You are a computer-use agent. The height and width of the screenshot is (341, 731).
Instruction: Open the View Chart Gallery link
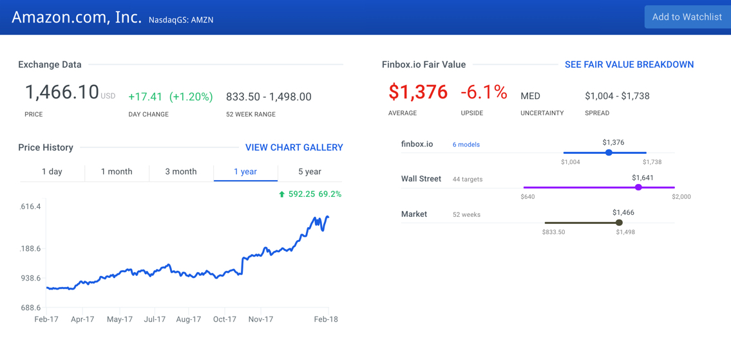click(x=294, y=147)
